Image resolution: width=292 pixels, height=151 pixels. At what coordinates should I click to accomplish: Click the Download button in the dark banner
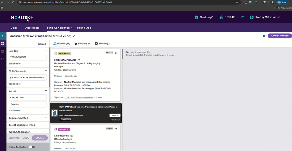(x=115, y=115)
